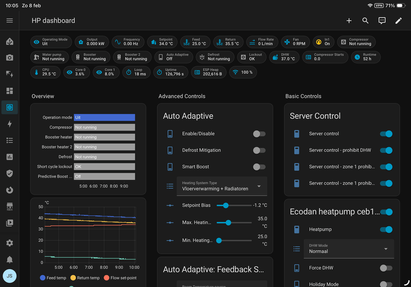Viewport: 411px width, 287px height.
Task: Toggle the Force DHW switch
Action: (x=386, y=268)
